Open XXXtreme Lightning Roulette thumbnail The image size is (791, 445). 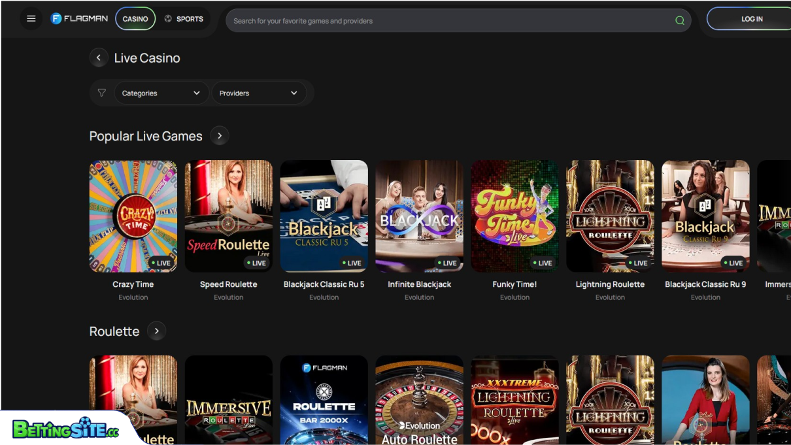(x=514, y=400)
